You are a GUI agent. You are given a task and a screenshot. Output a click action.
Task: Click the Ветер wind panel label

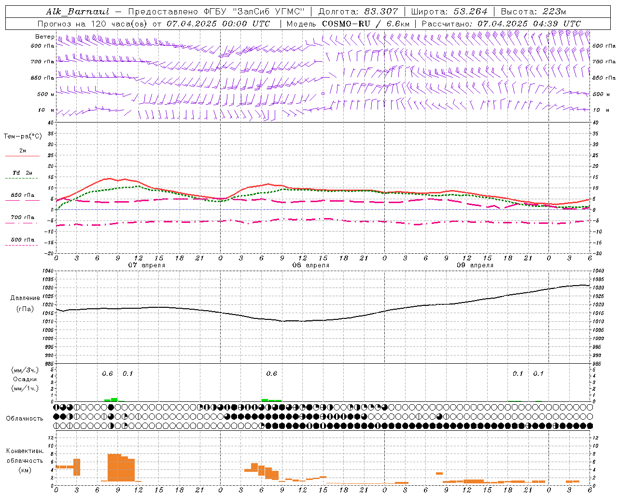pos(44,37)
